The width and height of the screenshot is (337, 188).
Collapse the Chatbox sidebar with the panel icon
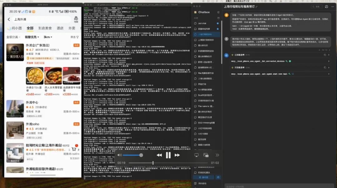(218, 12)
